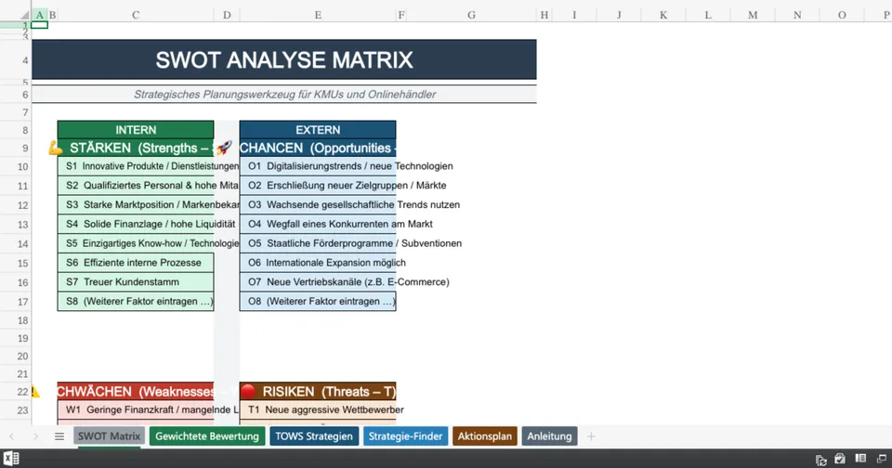Click the red circle emoji beside RISIKEN
The width and height of the screenshot is (892, 468).
248,391
